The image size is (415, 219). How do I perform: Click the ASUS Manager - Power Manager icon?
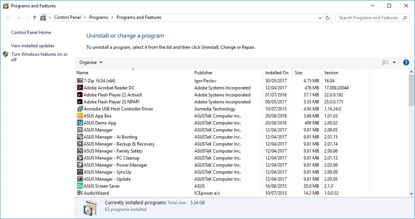tap(80, 165)
